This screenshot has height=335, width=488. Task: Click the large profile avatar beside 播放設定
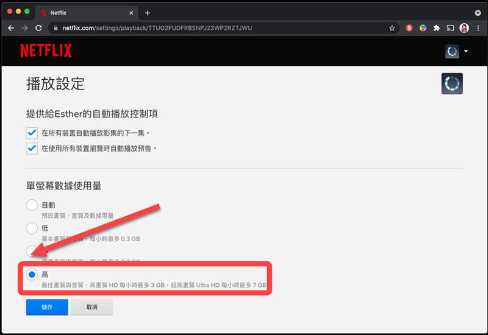point(452,83)
